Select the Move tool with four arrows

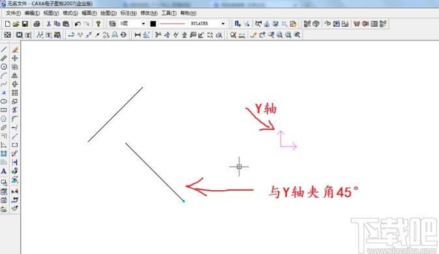pos(15,58)
